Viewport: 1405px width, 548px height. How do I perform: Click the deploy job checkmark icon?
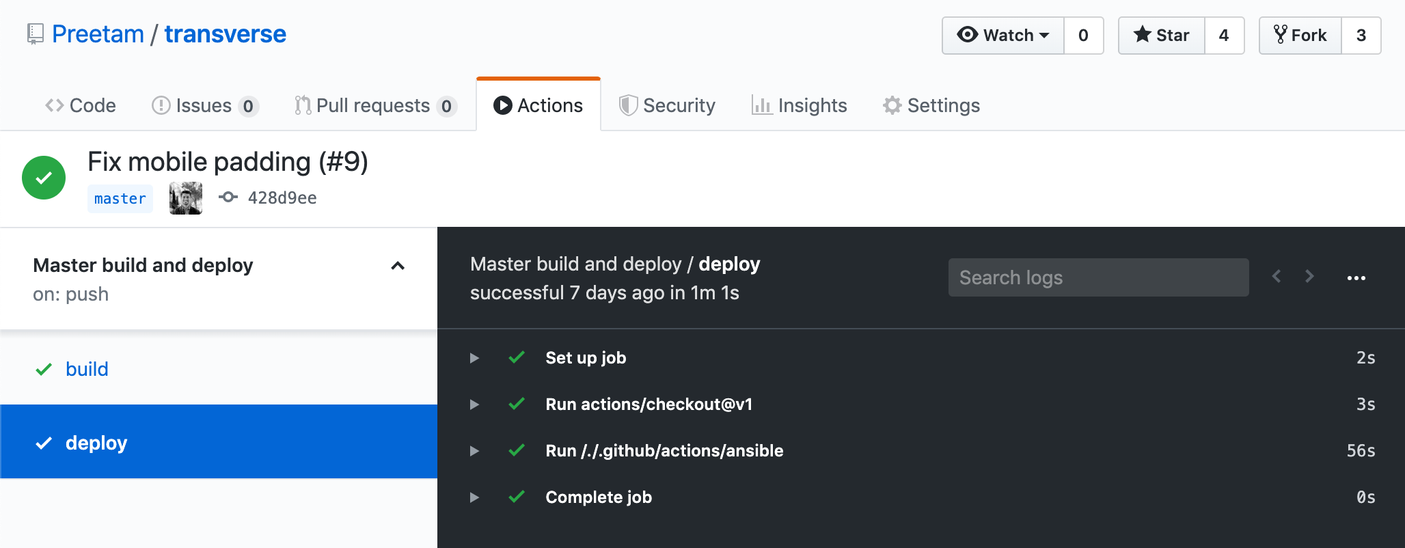tap(44, 443)
